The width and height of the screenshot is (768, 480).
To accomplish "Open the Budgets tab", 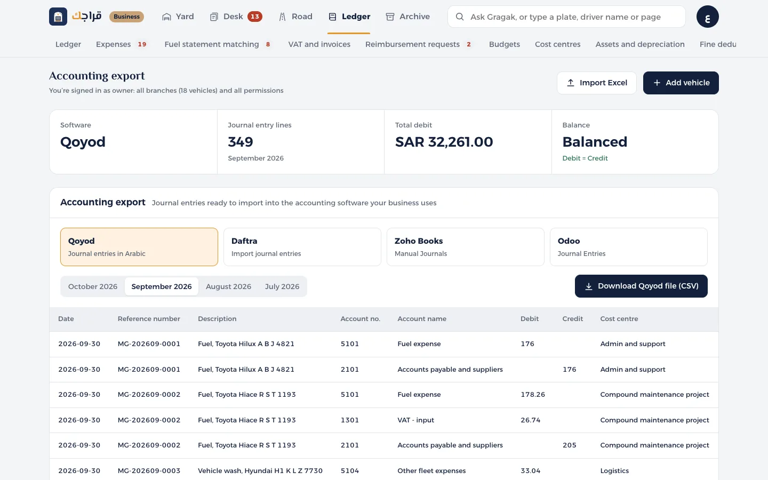I will coord(505,44).
